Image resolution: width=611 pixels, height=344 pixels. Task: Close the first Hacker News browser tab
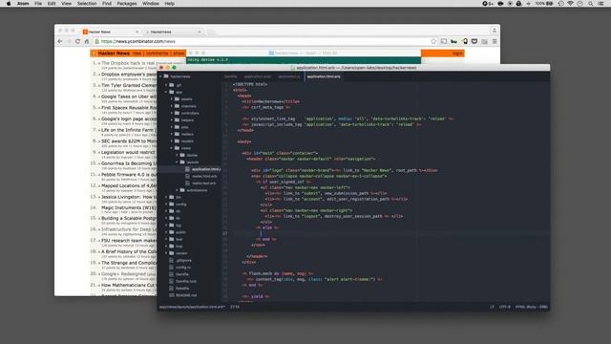point(137,32)
